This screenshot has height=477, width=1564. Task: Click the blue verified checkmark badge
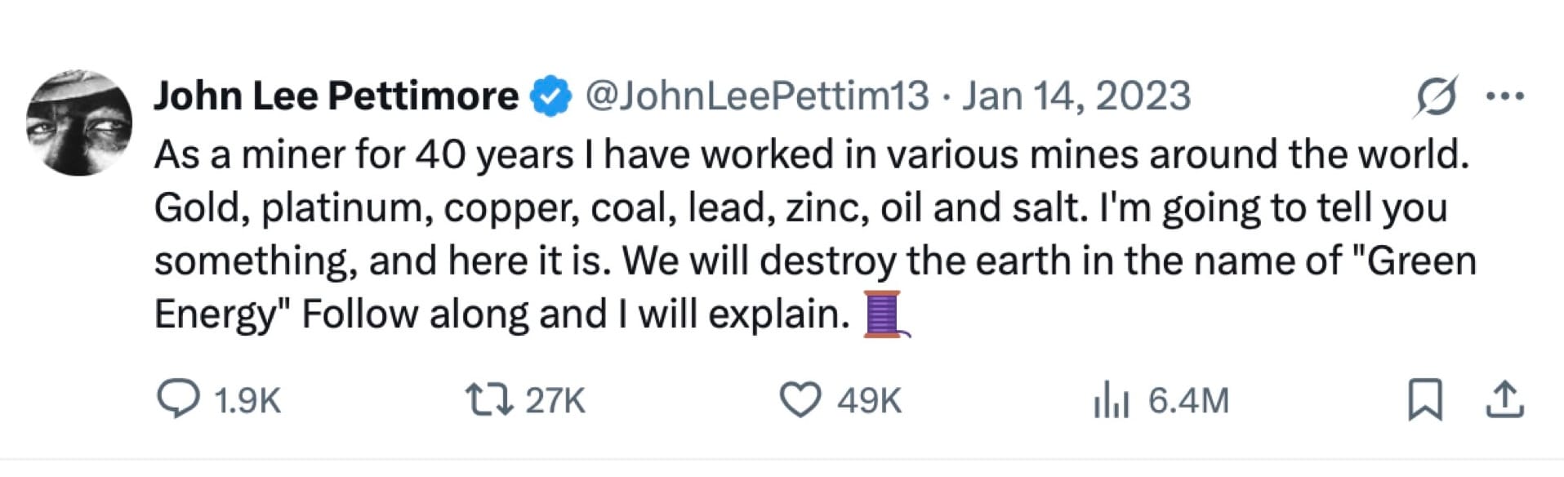(551, 96)
